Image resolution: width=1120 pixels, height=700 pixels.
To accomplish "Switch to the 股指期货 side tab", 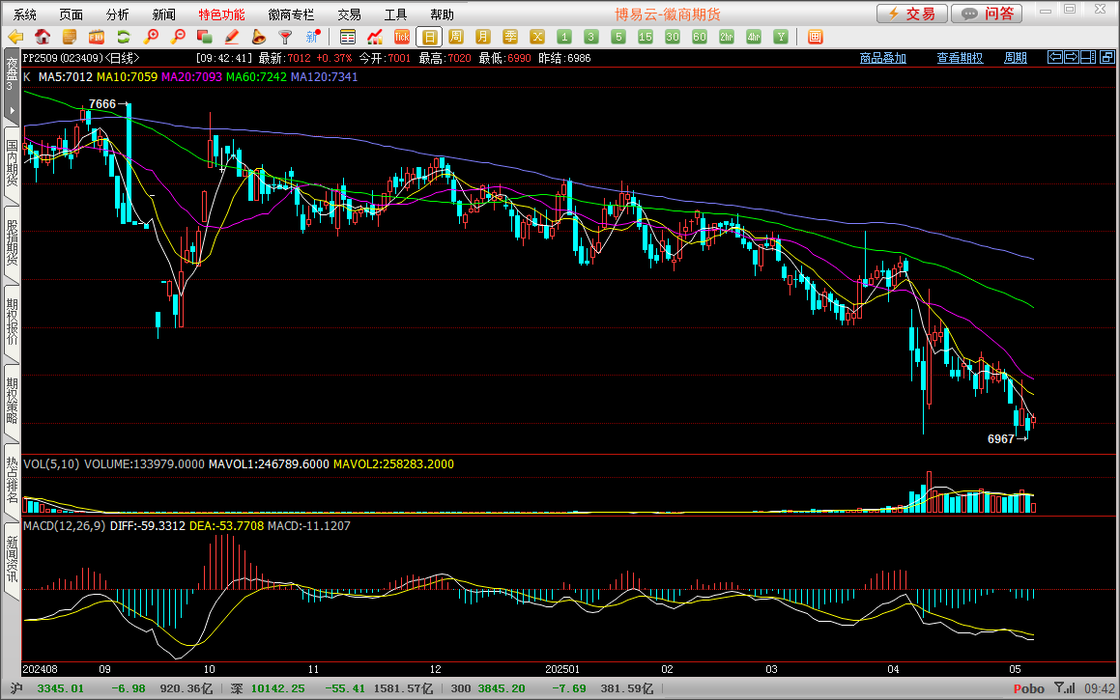I will 12,242.
